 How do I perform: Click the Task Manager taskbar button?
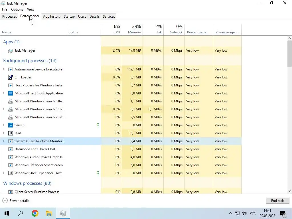point(63,213)
